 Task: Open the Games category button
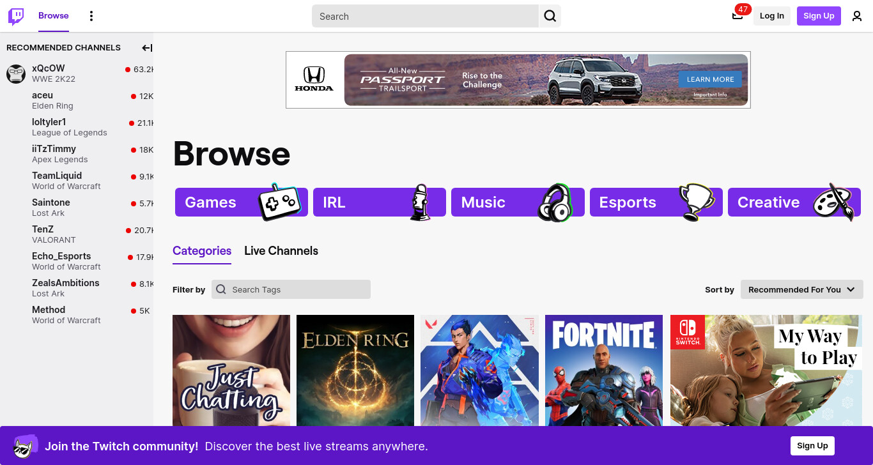(x=242, y=202)
